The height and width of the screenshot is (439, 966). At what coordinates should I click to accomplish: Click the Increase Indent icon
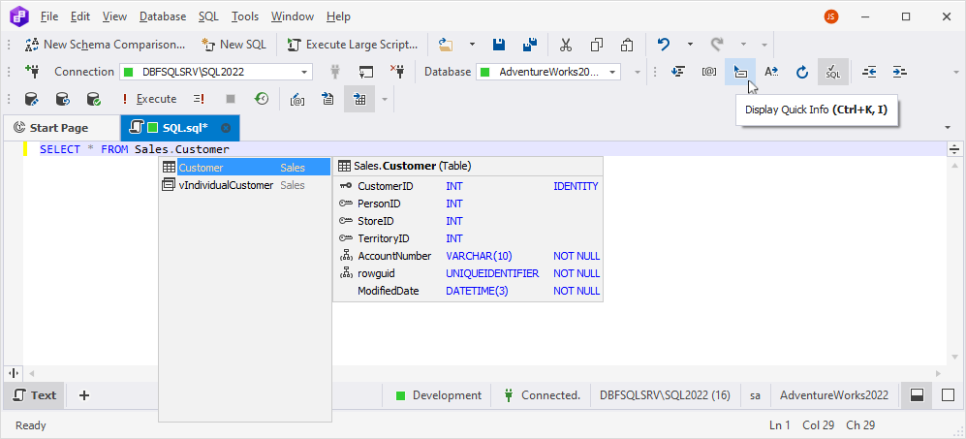[900, 72]
